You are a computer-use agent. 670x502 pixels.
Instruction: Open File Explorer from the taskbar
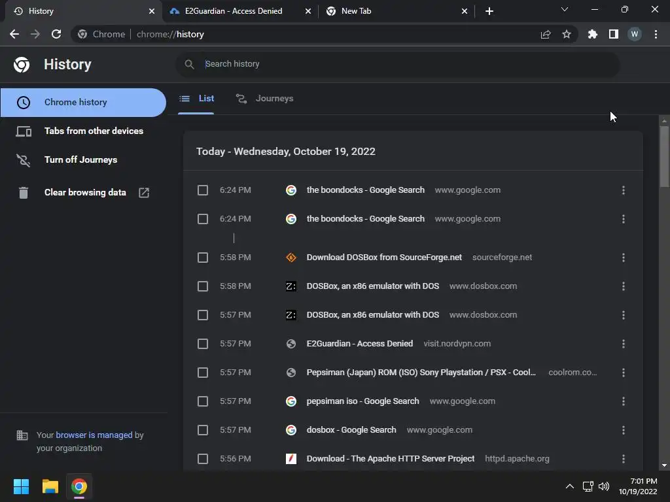pyautogui.click(x=50, y=486)
